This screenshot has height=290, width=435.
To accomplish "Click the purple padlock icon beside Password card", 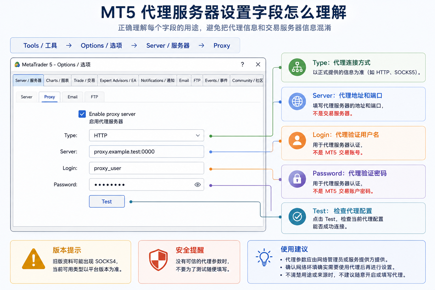I will pos(297,179).
